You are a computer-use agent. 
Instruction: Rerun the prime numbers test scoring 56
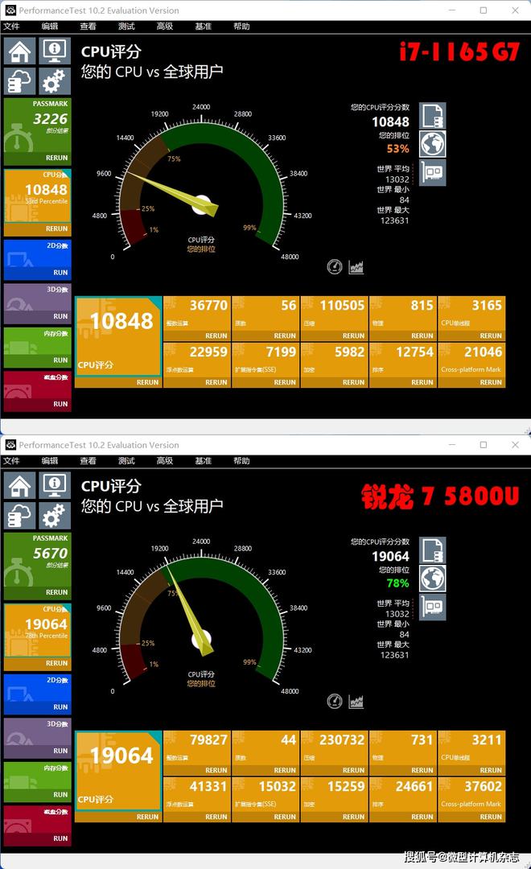(x=285, y=336)
